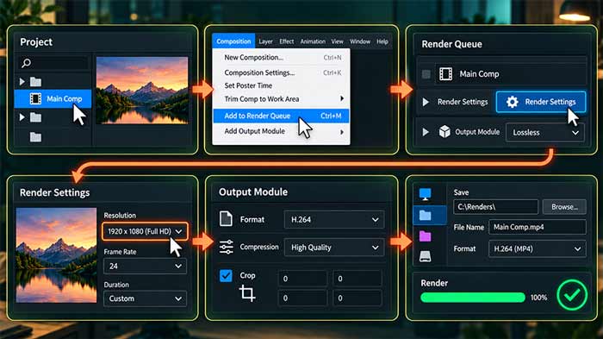Click the bottom folder icon in Project list
The width and height of the screenshot is (603, 339).
[36, 137]
